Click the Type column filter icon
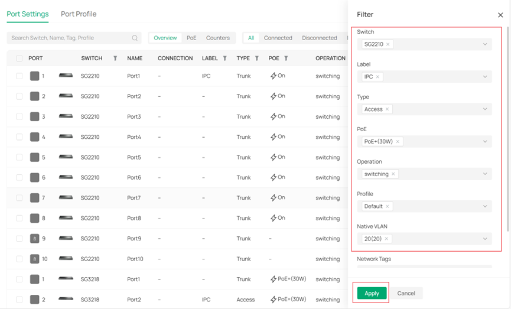 pos(256,58)
